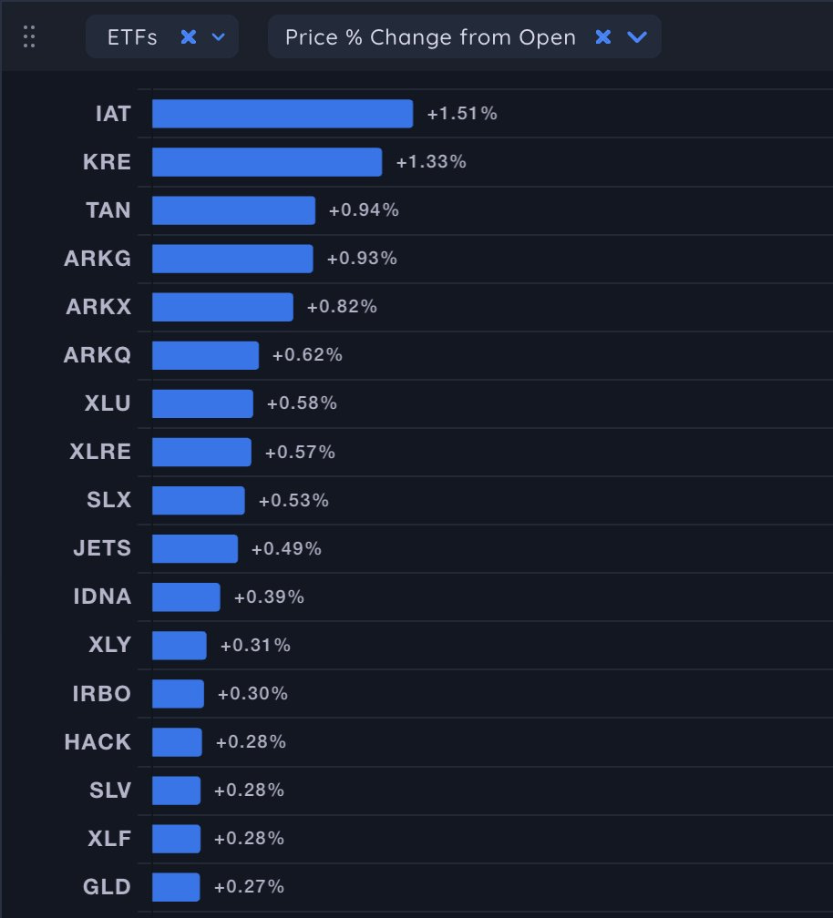Screen dimensions: 833x918
Task: Click the IAT percentage bar
Action: tap(283, 113)
